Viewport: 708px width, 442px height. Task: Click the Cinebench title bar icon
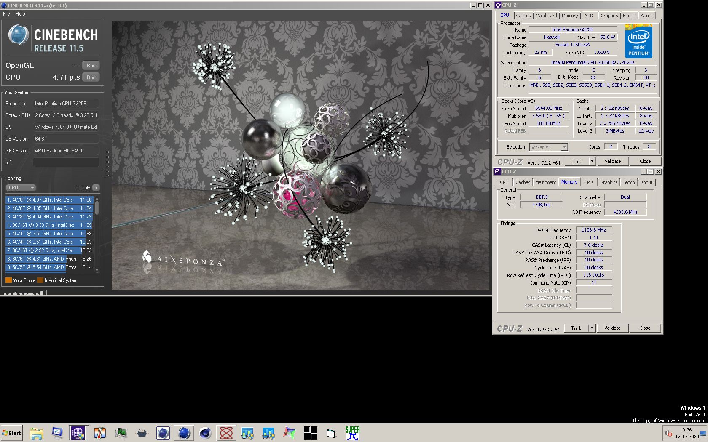[4, 5]
